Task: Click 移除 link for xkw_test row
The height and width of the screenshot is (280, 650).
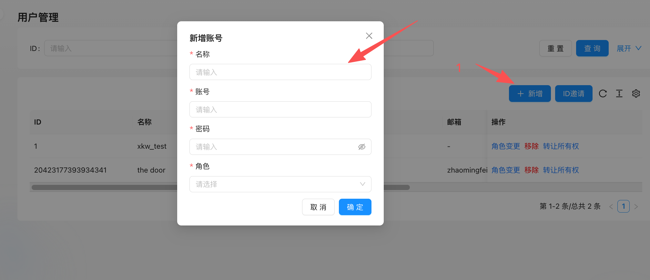Action: [532, 146]
